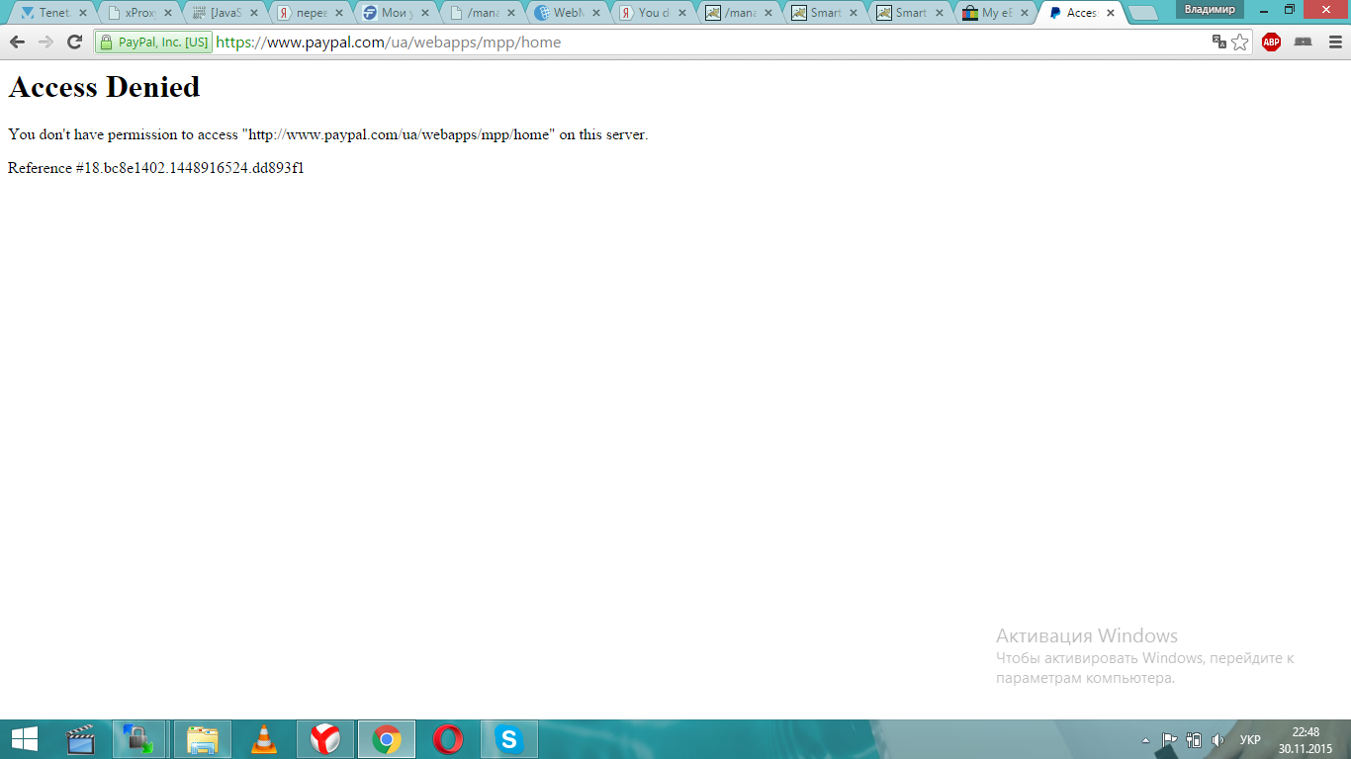Click the Reference #18.bc8e1402 line
Viewport: 1351px width, 759px height.
tap(156, 168)
